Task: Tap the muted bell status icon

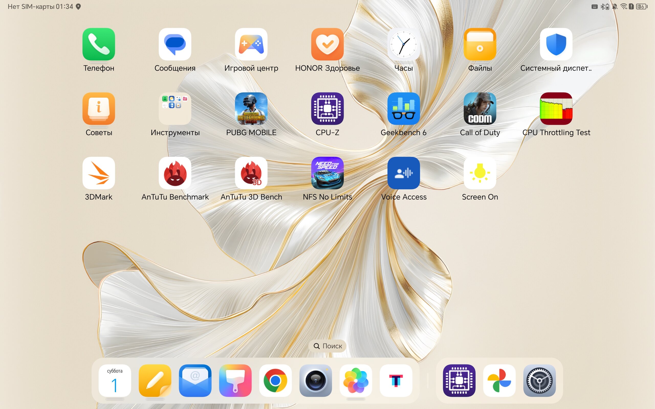Action: tap(615, 6)
